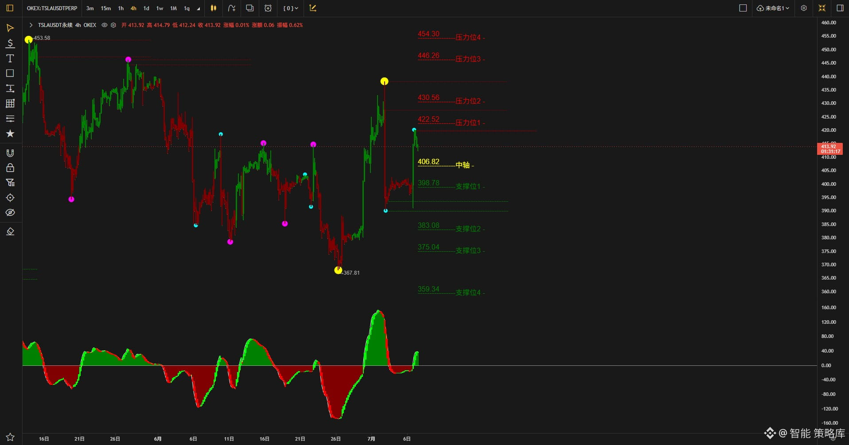Image resolution: width=849 pixels, height=445 pixels.
Task: Open candlestick chart type selector
Action: pos(214,8)
